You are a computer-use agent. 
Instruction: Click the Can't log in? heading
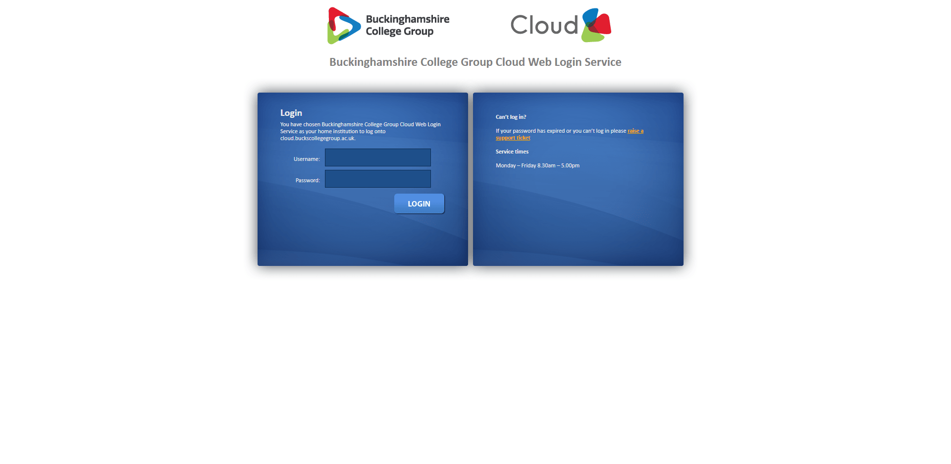coord(511,117)
